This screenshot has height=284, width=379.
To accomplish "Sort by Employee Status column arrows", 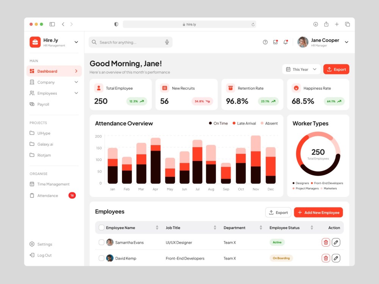I will 312,228.
